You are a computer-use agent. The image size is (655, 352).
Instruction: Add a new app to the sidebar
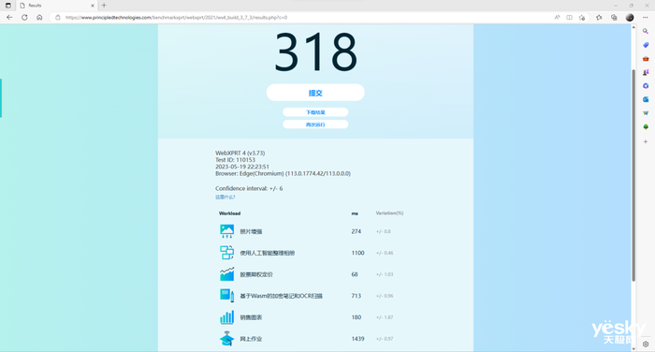tap(646, 141)
